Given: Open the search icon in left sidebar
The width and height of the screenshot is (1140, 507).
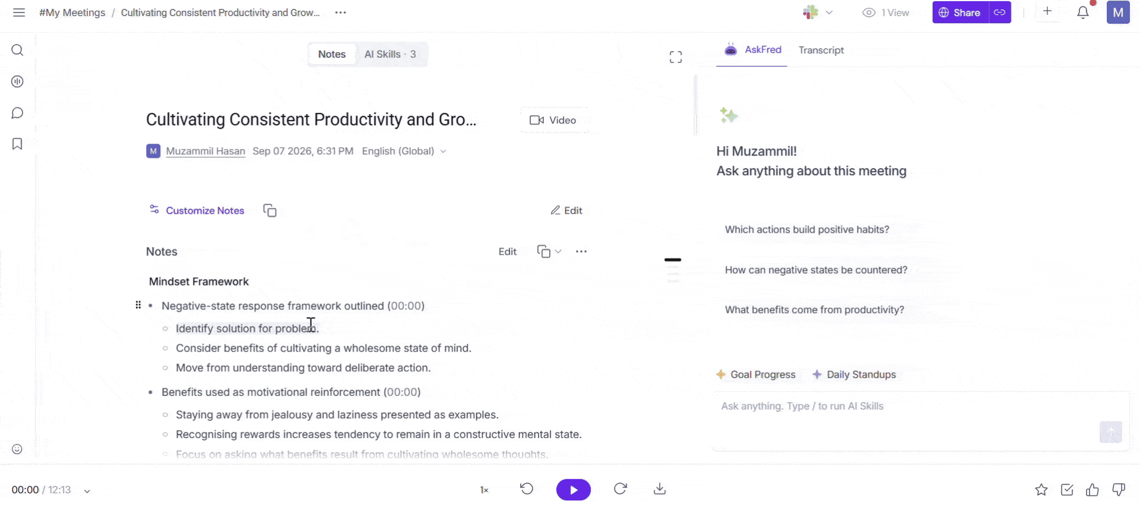Looking at the screenshot, I should [17, 50].
